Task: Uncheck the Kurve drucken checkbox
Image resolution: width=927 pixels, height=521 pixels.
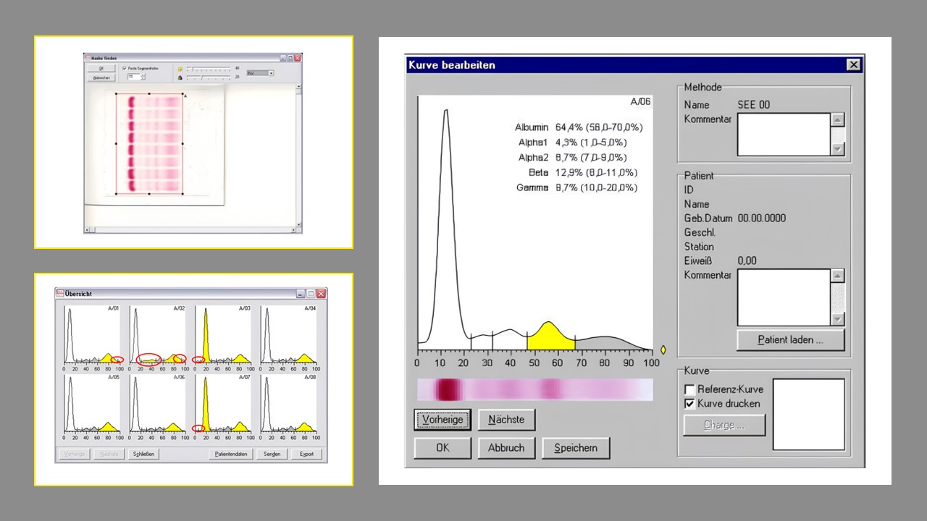Action: [689, 404]
